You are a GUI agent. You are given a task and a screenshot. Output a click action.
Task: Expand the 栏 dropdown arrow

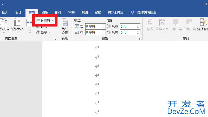point(30,33)
